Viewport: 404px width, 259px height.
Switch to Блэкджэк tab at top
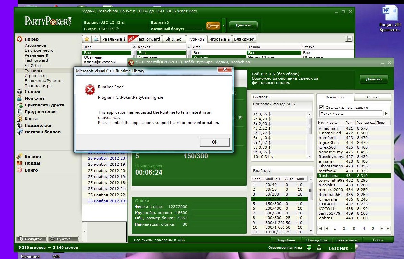click(244, 39)
